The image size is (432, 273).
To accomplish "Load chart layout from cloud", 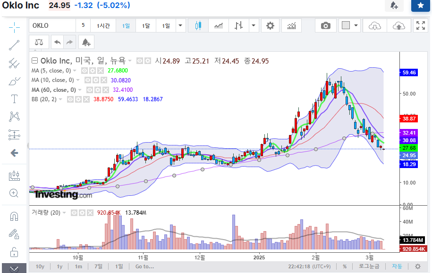I will [375, 26].
